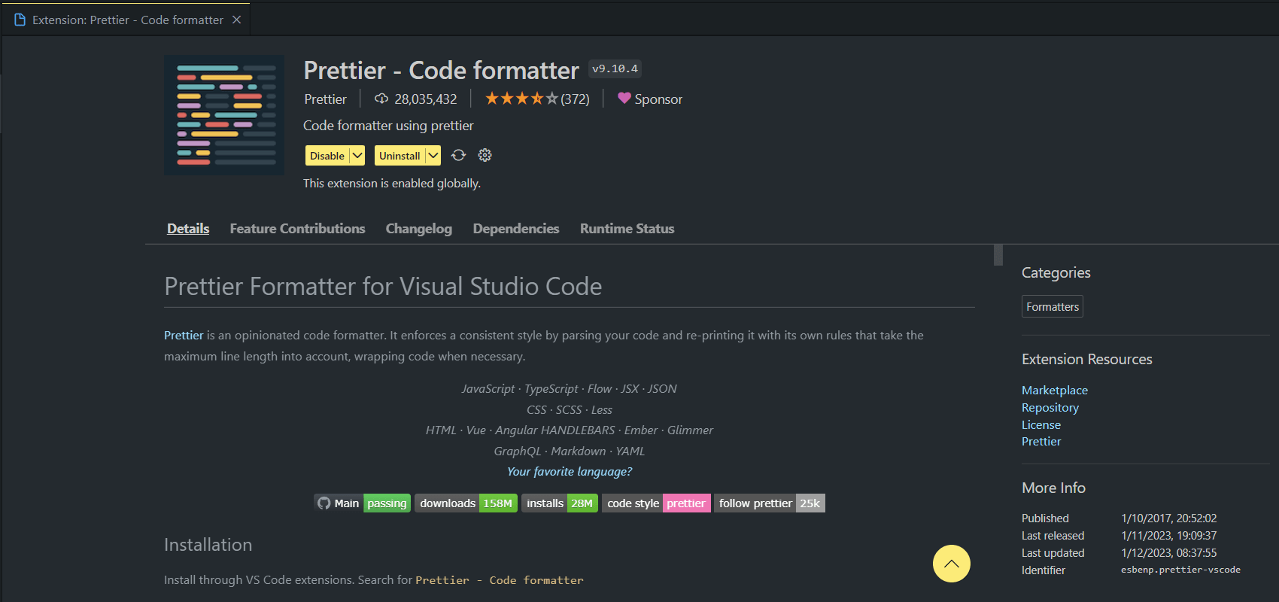Screen dimensions: 1279x602
Task: Close the Extension: Prettier tab
Action: pos(236,20)
